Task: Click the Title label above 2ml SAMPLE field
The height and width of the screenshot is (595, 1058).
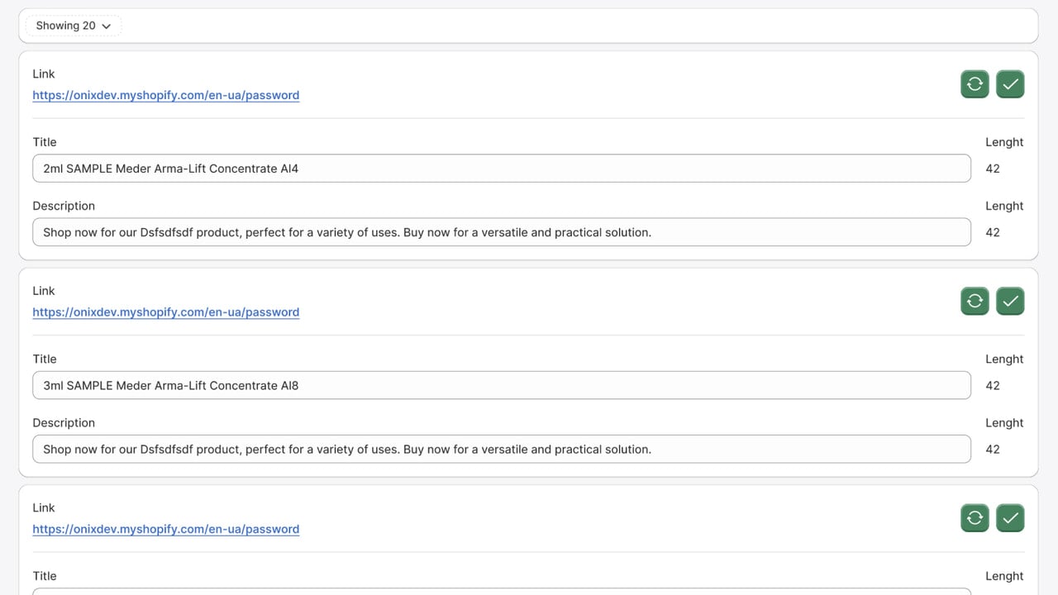Action: (x=45, y=142)
